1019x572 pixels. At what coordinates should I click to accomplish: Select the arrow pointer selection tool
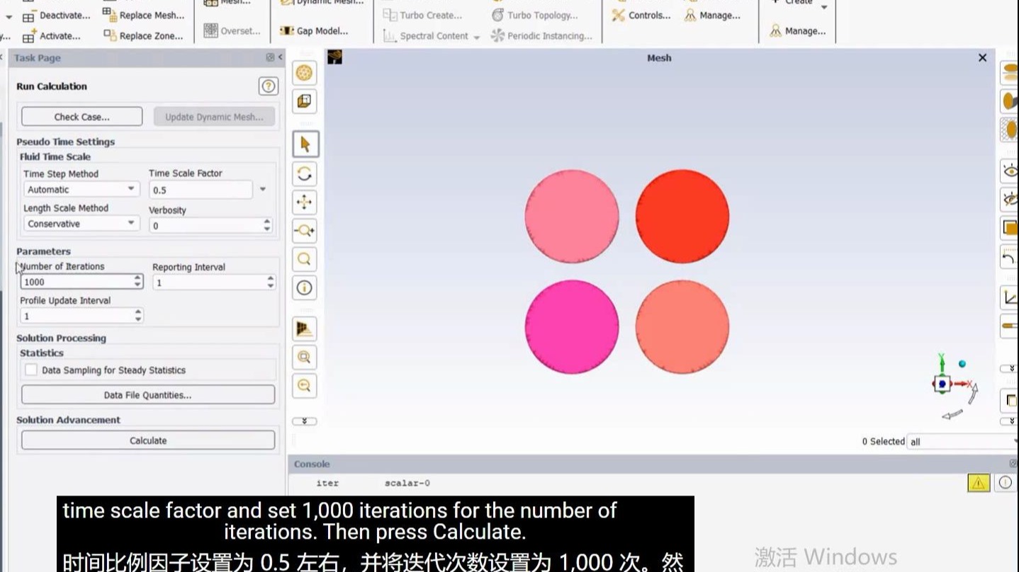click(305, 144)
